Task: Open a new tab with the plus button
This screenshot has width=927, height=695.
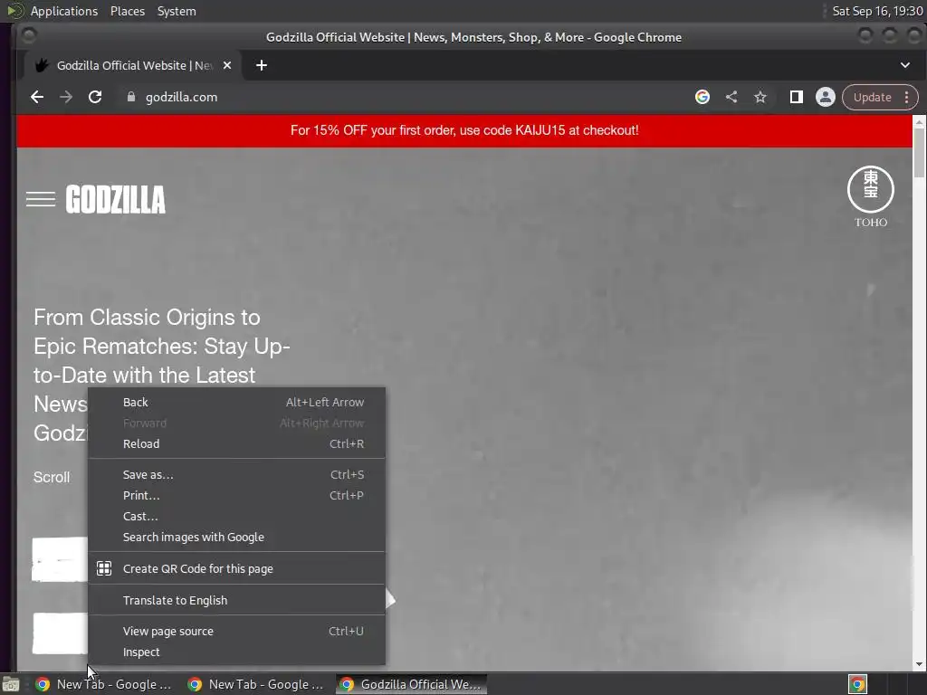Action: click(x=262, y=65)
